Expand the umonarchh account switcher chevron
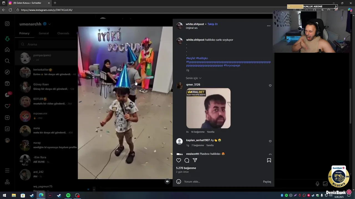This screenshot has height=199, width=355. (50, 24)
